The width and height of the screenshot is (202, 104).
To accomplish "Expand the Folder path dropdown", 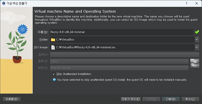I will [197, 40].
